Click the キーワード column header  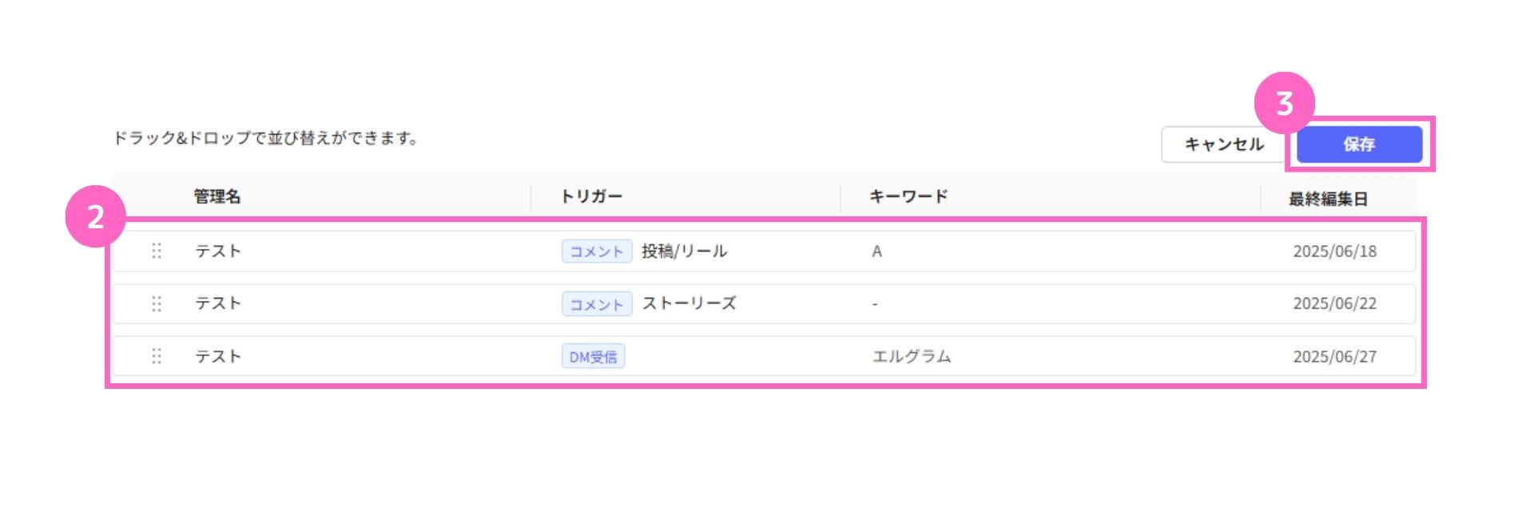908,196
